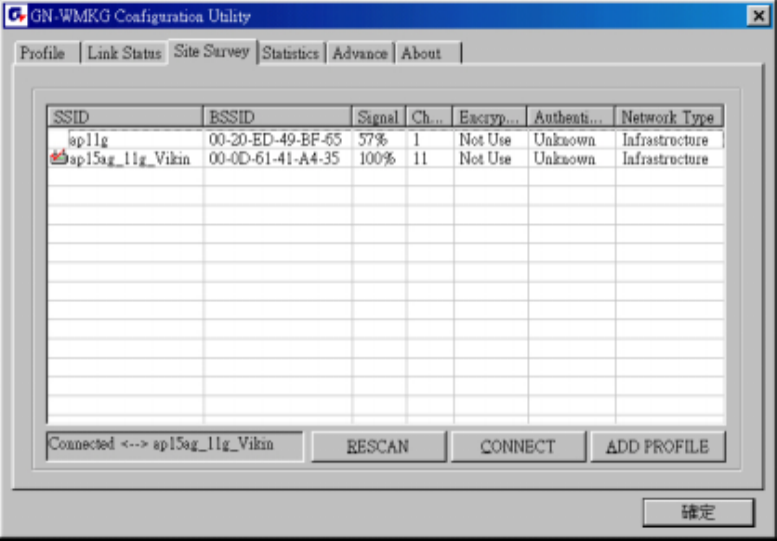Screen dimensions: 777x541
Task: Sort list by Signal column header
Action: [378, 117]
